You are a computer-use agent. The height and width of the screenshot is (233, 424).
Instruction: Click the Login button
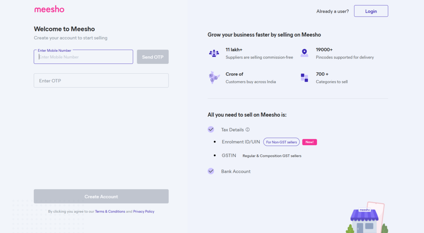pos(371,11)
